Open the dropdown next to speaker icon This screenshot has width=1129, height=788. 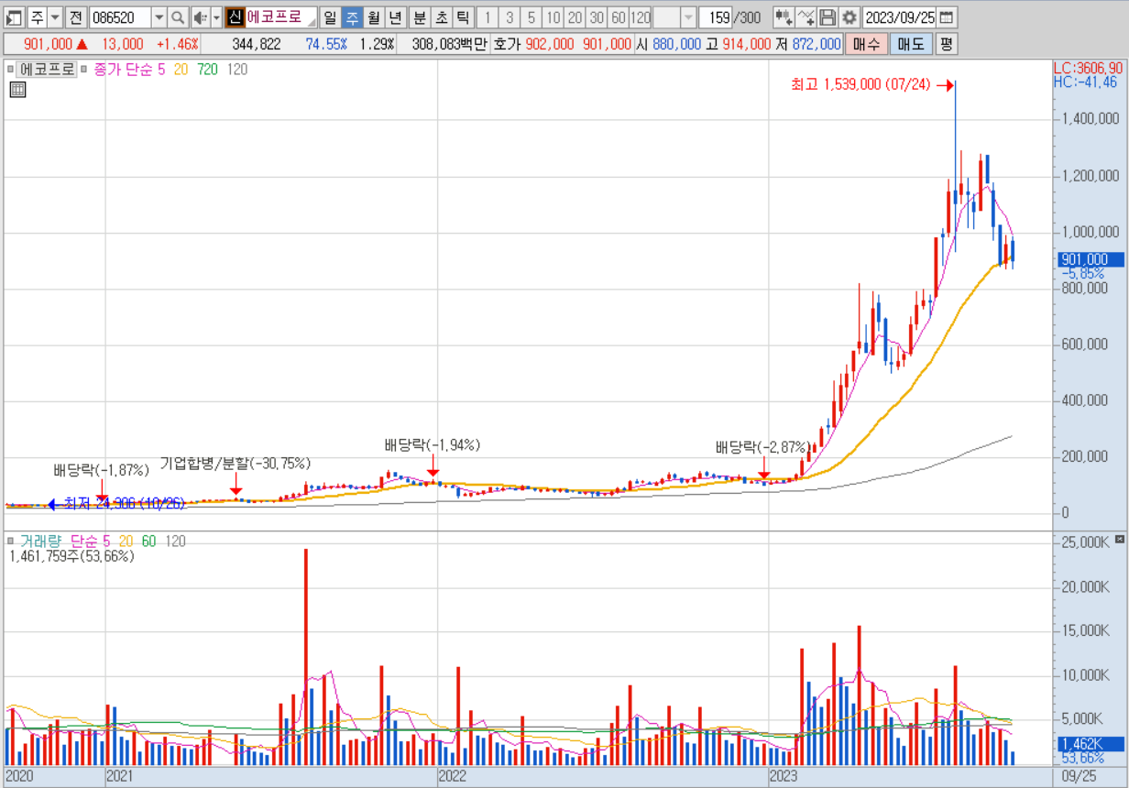216,17
